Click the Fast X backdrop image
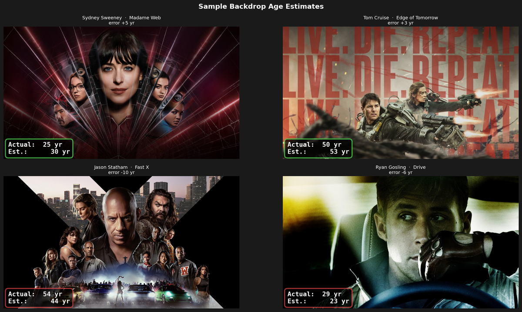522x312 pixels. [121, 242]
